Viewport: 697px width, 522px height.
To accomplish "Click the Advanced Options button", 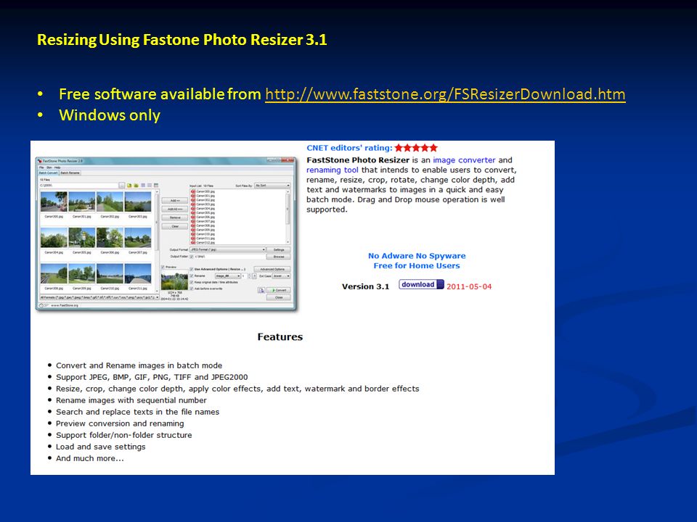I will click(x=272, y=269).
